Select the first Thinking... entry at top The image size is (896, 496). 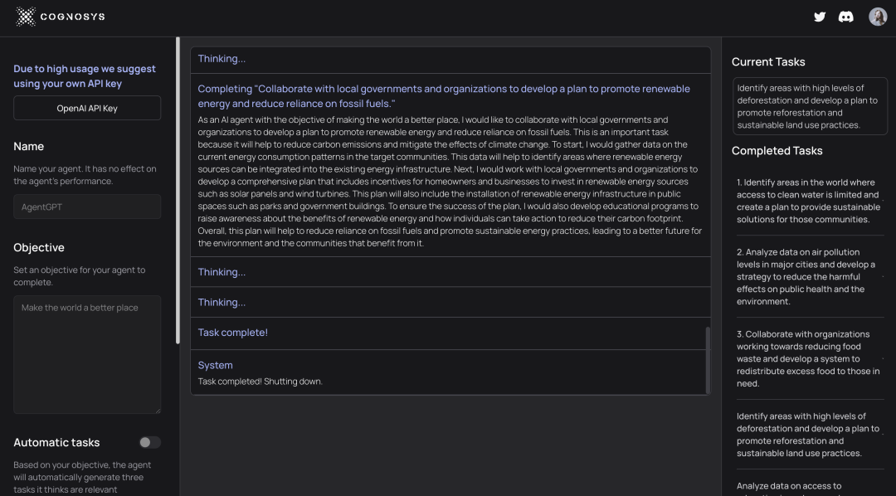point(450,59)
